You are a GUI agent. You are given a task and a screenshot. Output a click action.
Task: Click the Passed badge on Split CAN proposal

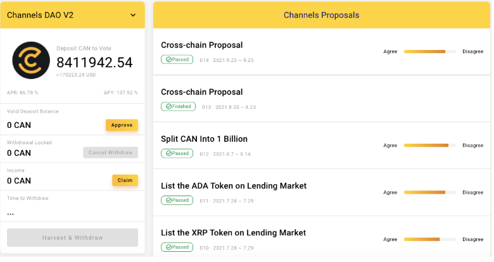click(177, 153)
